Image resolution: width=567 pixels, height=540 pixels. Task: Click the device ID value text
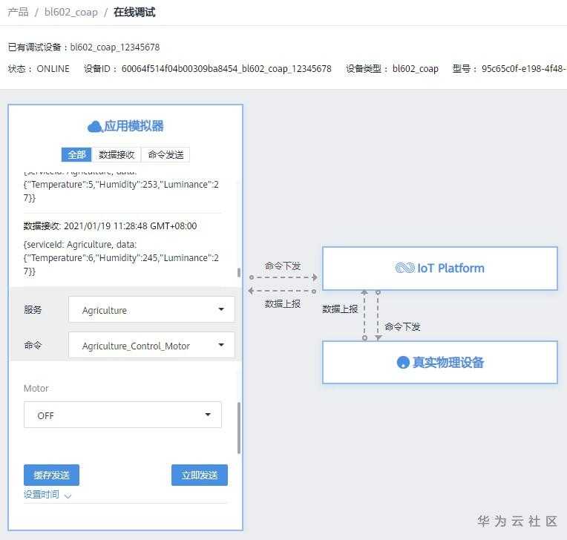tap(226, 69)
